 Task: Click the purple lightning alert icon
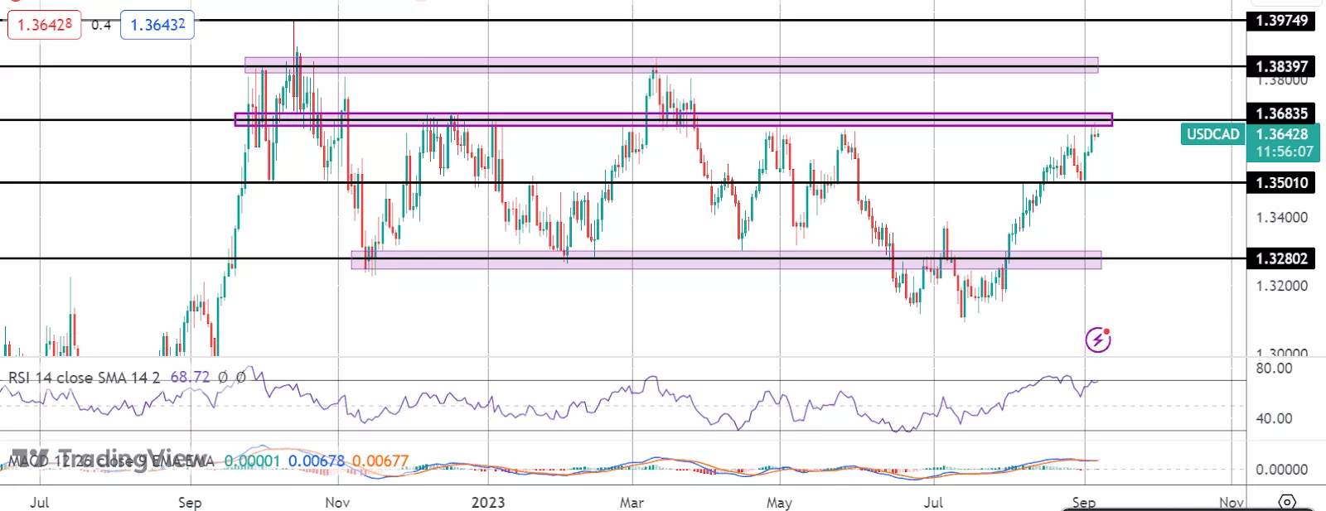click(1098, 339)
